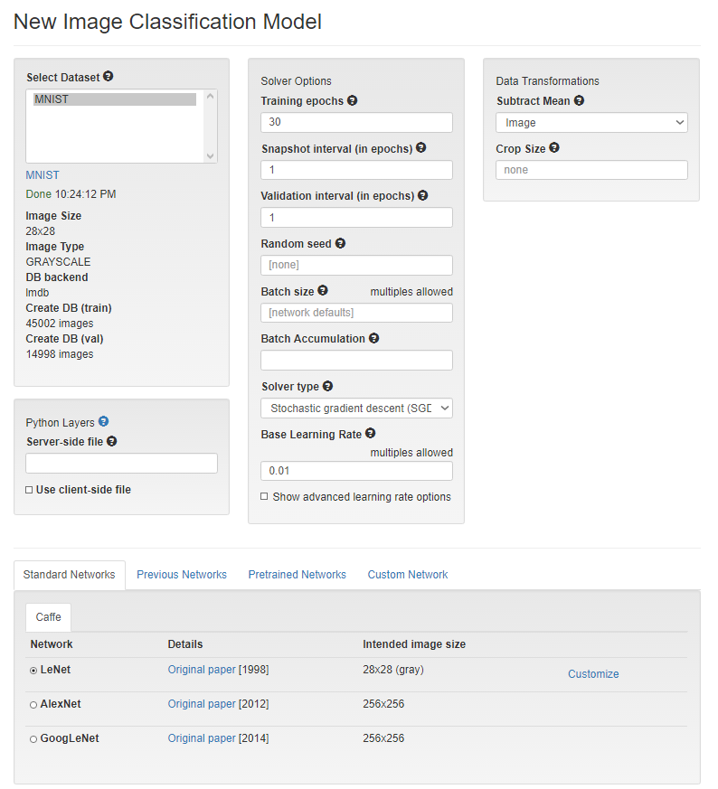The height and width of the screenshot is (789, 718).
Task: Click the Done 10:24:12 PM status
Action: 71,194
